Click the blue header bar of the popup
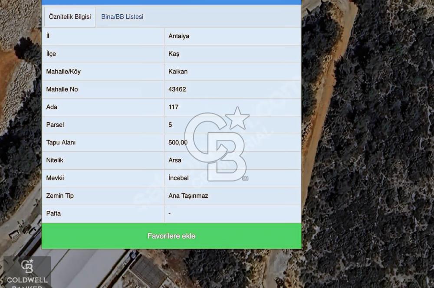 coord(171,2)
